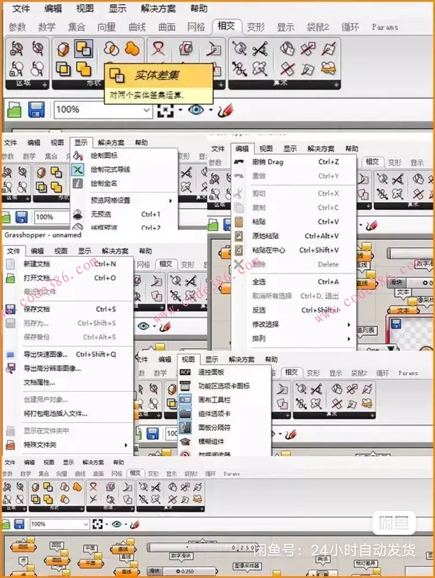Expand the rightmost ribbon group in top panel
435x578 pixels.
pyautogui.click(x=336, y=84)
